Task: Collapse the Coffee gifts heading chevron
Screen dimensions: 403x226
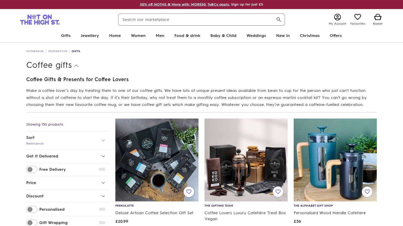Action: (x=76, y=66)
